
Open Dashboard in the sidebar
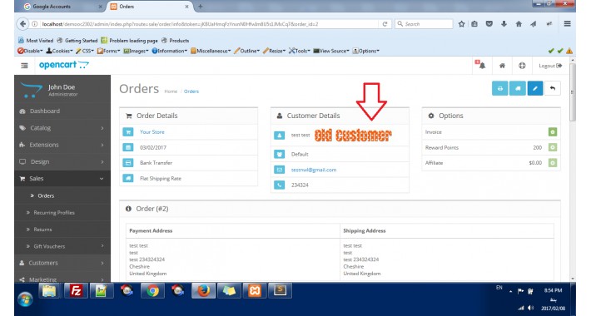coord(62,111)
